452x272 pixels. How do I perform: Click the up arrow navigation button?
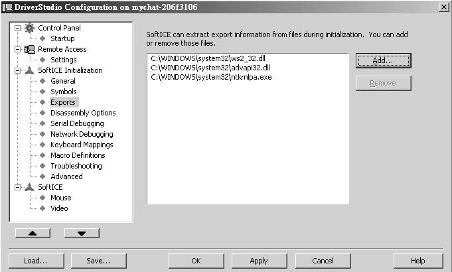point(33,233)
